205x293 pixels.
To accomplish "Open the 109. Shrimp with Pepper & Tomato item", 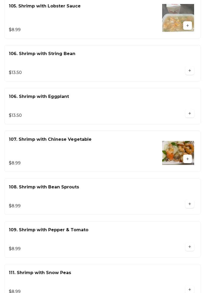I will tap(48, 230).
